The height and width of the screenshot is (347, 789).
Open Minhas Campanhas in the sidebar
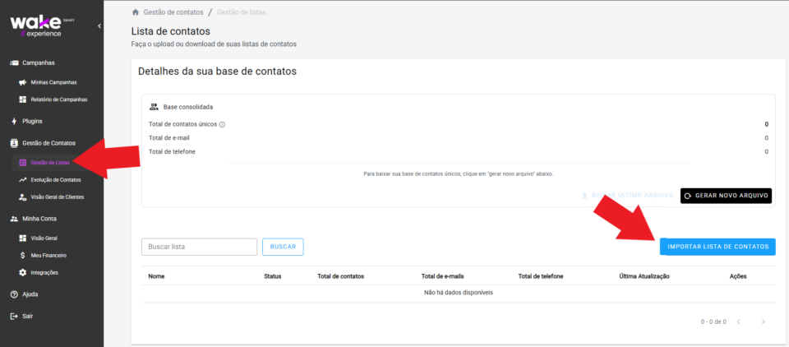click(x=53, y=82)
